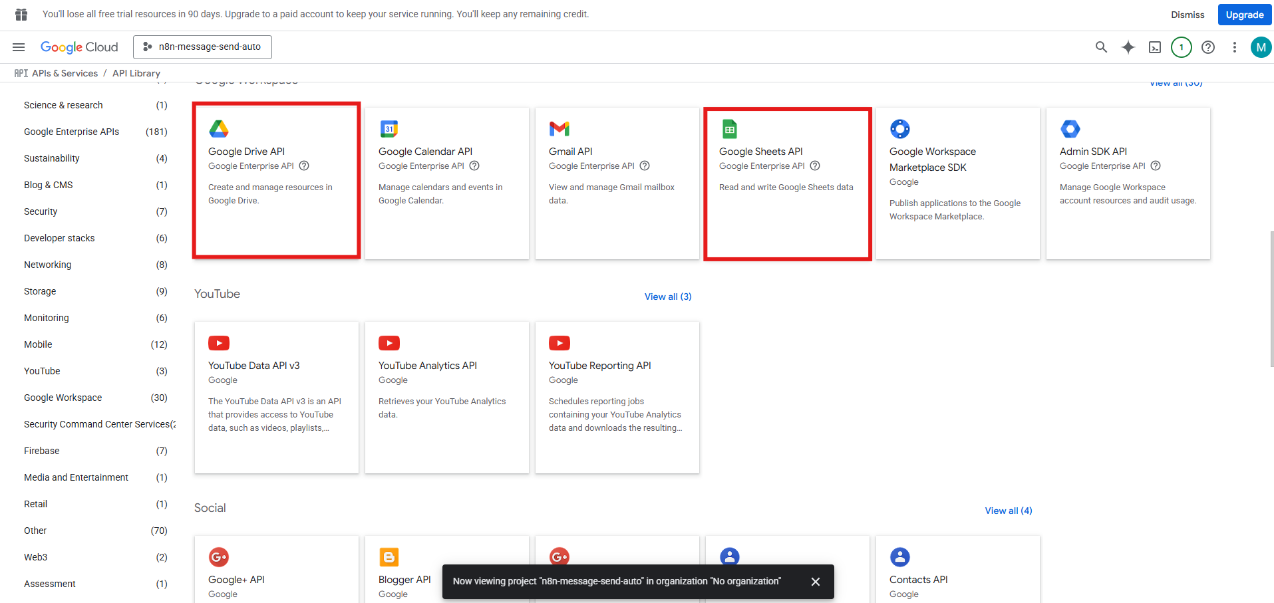
Task: Open the three-dot overflow menu
Action: pyautogui.click(x=1235, y=47)
